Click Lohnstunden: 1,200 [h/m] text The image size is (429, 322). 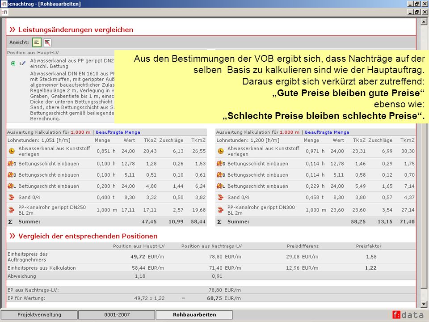click(248, 140)
